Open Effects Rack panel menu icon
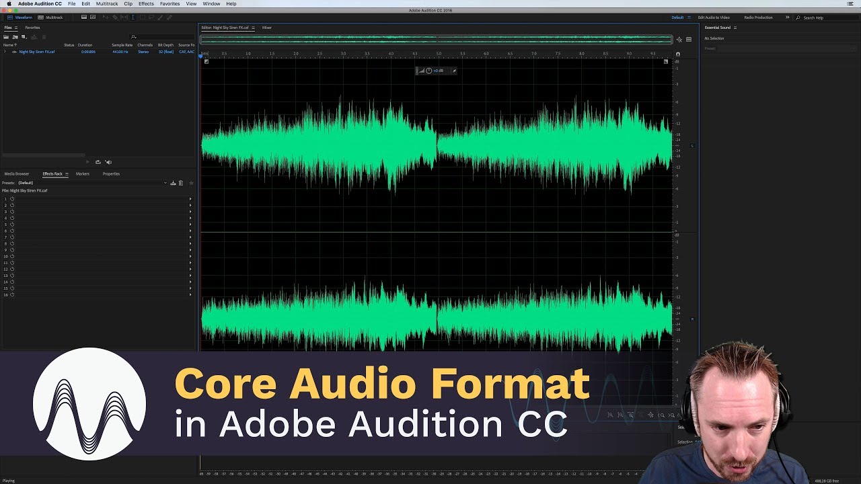 67,173
